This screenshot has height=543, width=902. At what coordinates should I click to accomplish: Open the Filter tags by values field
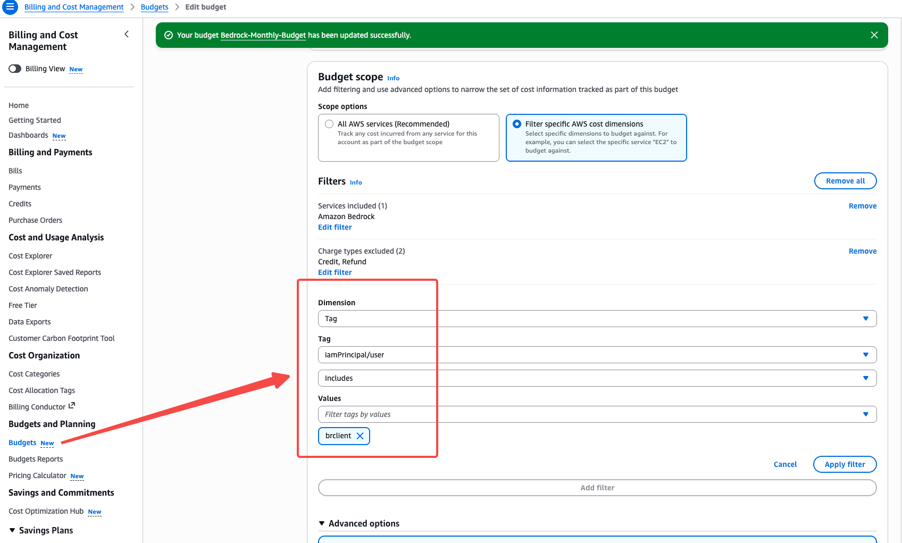pyautogui.click(x=597, y=414)
